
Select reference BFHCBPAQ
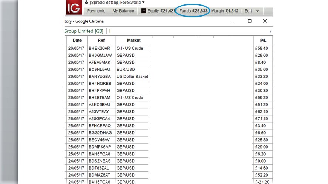(x=100, y=126)
